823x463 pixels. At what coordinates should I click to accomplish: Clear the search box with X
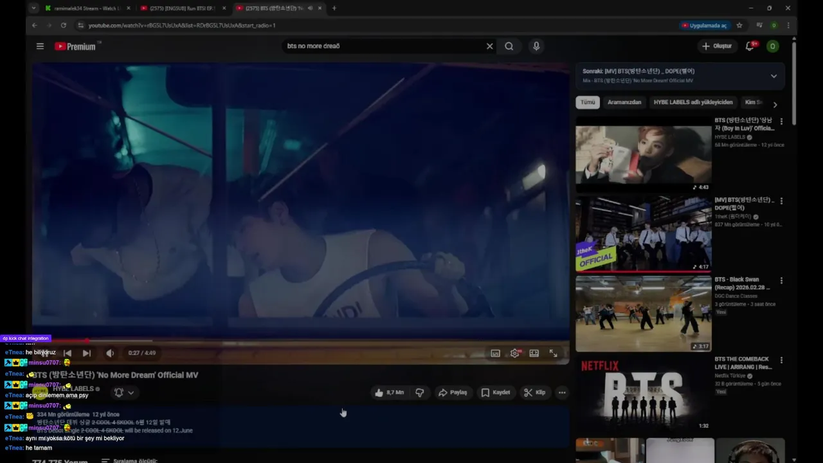[x=489, y=46]
